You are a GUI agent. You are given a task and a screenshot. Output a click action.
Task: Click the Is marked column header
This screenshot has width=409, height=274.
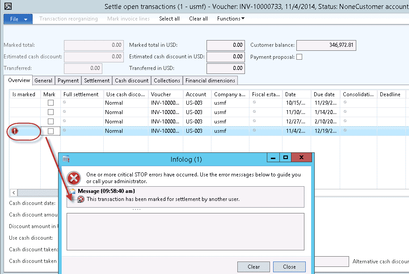25,94
